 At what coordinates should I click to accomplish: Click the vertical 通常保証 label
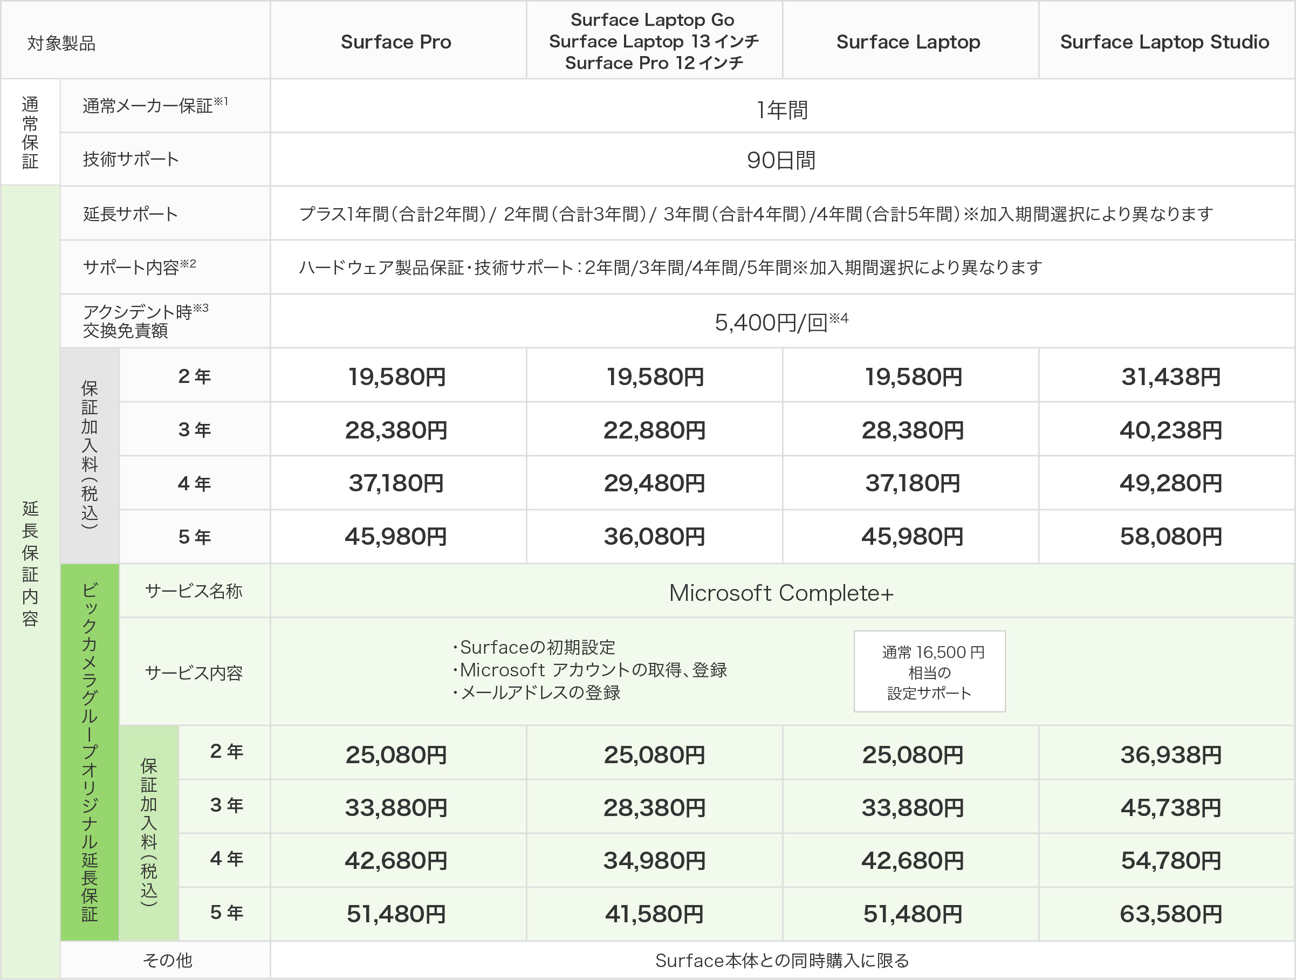pyautogui.click(x=30, y=133)
